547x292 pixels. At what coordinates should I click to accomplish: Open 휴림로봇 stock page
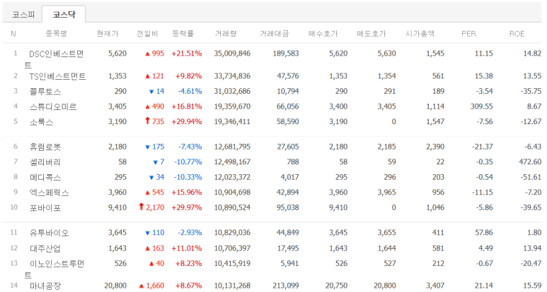tap(45, 147)
